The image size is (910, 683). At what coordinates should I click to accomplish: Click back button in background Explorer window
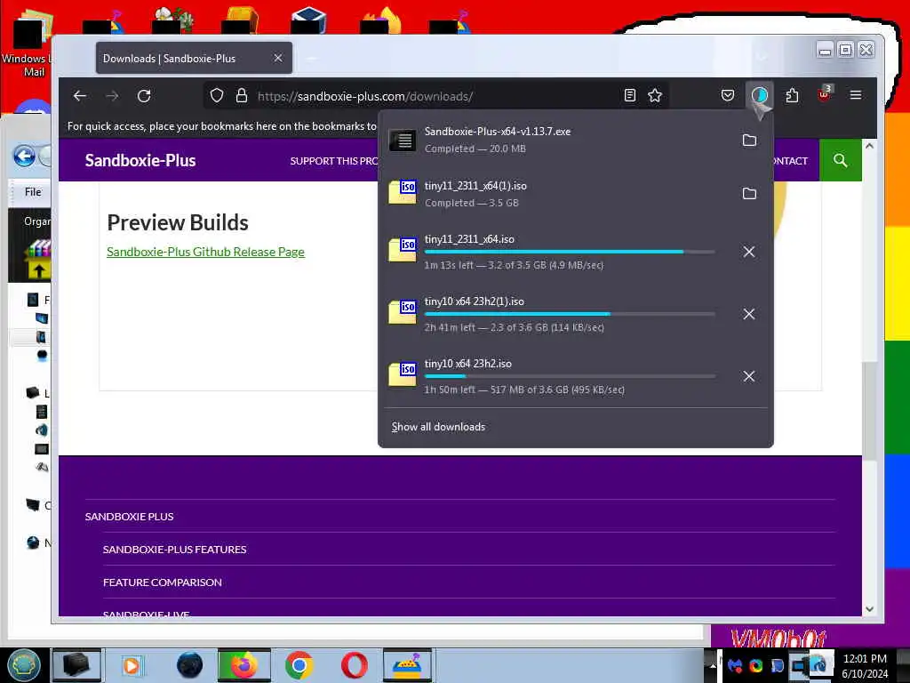24,156
